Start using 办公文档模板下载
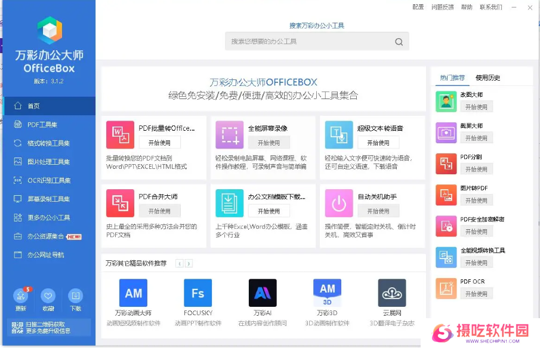Viewport: 540px width, 348px height. [x=269, y=211]
